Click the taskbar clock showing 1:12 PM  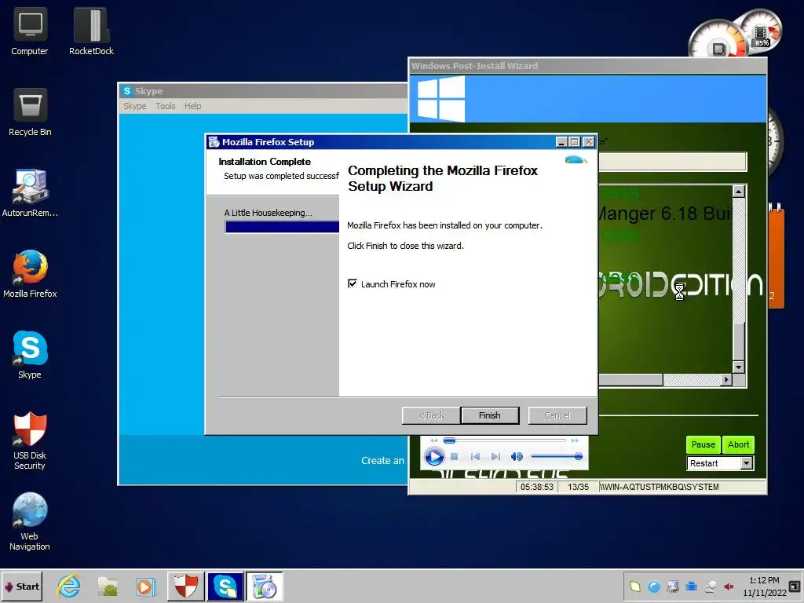764,586
